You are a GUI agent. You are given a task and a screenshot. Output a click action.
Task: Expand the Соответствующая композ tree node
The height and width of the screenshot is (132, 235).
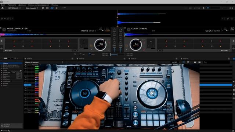point(1,67)
